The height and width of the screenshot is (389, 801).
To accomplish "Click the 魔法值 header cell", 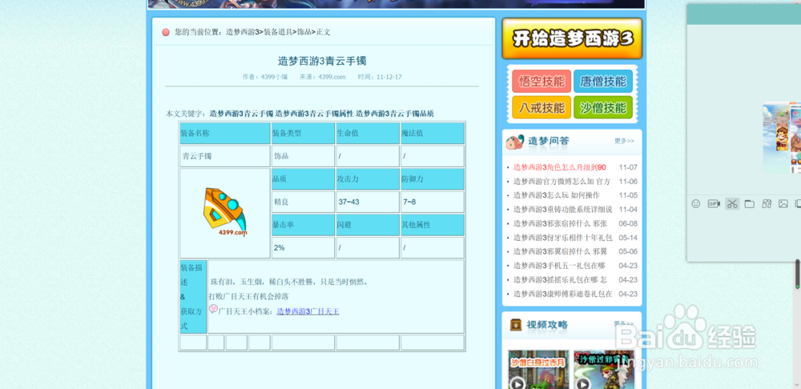I will click(x=433, y=133).
